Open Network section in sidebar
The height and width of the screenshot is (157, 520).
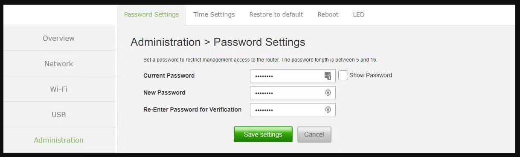[x=59, y=64]
